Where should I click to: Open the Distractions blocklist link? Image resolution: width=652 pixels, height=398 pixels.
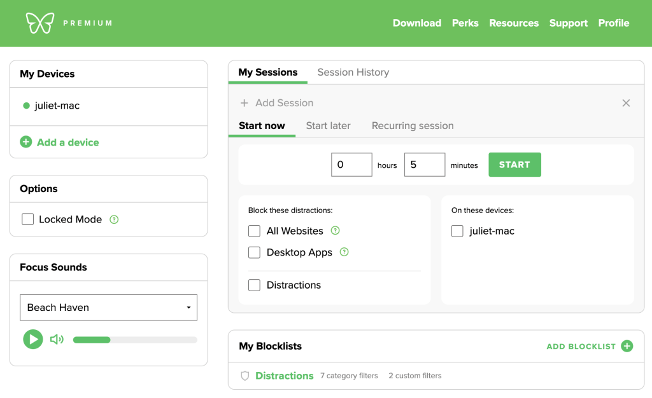tap(284, 376)
